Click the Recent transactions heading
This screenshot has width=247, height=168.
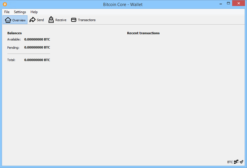[x=143, y=33]
